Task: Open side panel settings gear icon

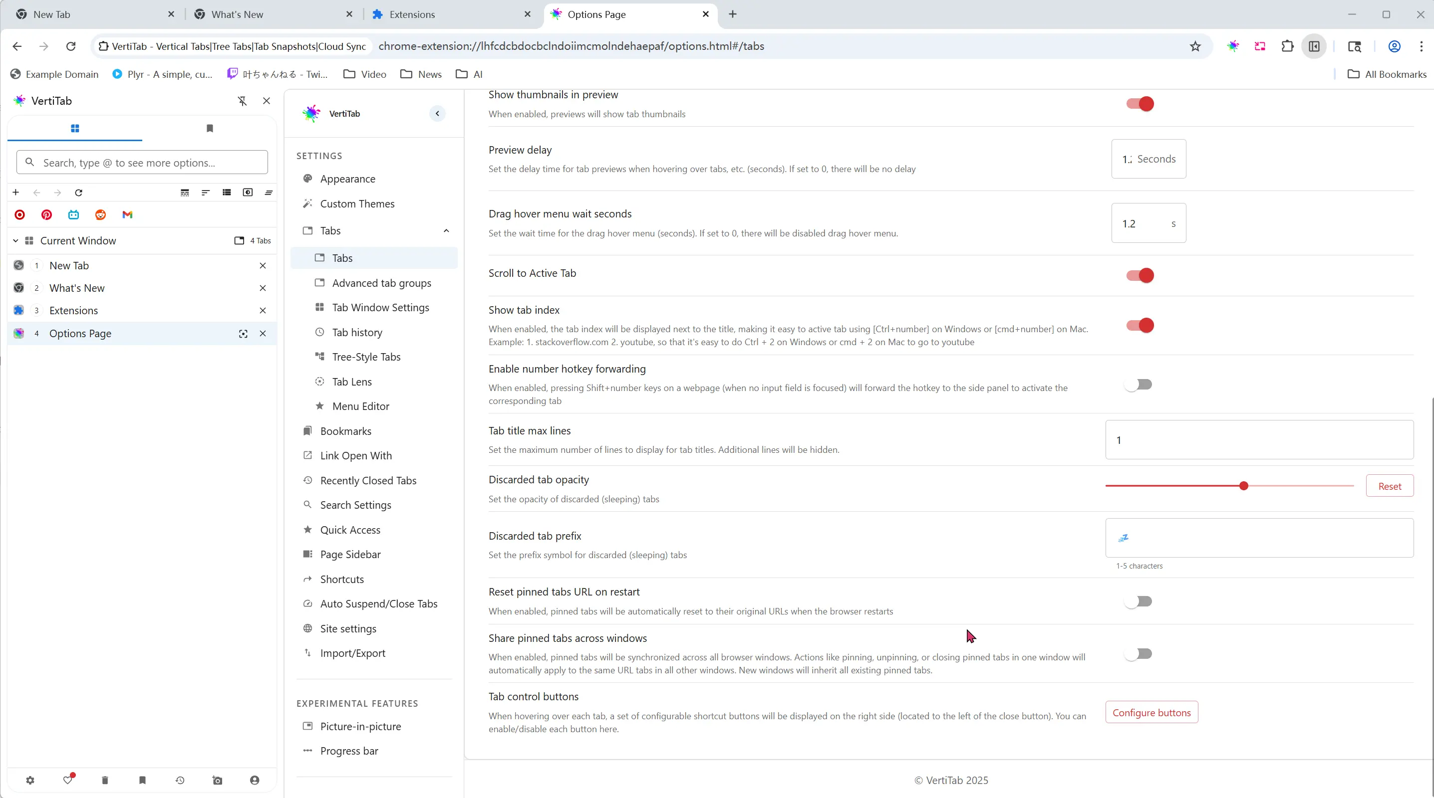Action: click(x=30, y=780)
